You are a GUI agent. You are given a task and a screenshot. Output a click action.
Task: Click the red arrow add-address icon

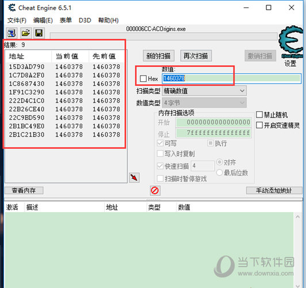coord(134,177)
